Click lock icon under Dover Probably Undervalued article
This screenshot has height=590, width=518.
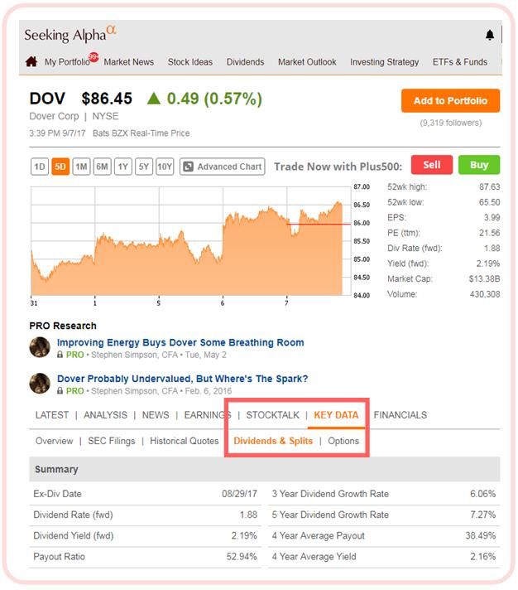pos(60,390)
